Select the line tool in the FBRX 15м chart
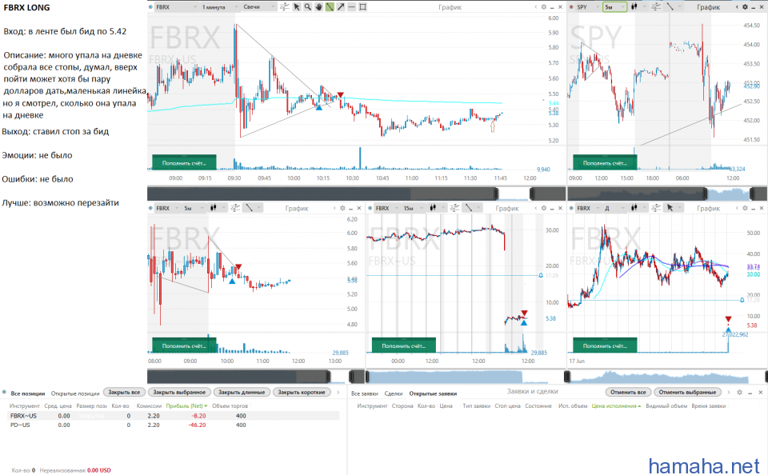 468,208
